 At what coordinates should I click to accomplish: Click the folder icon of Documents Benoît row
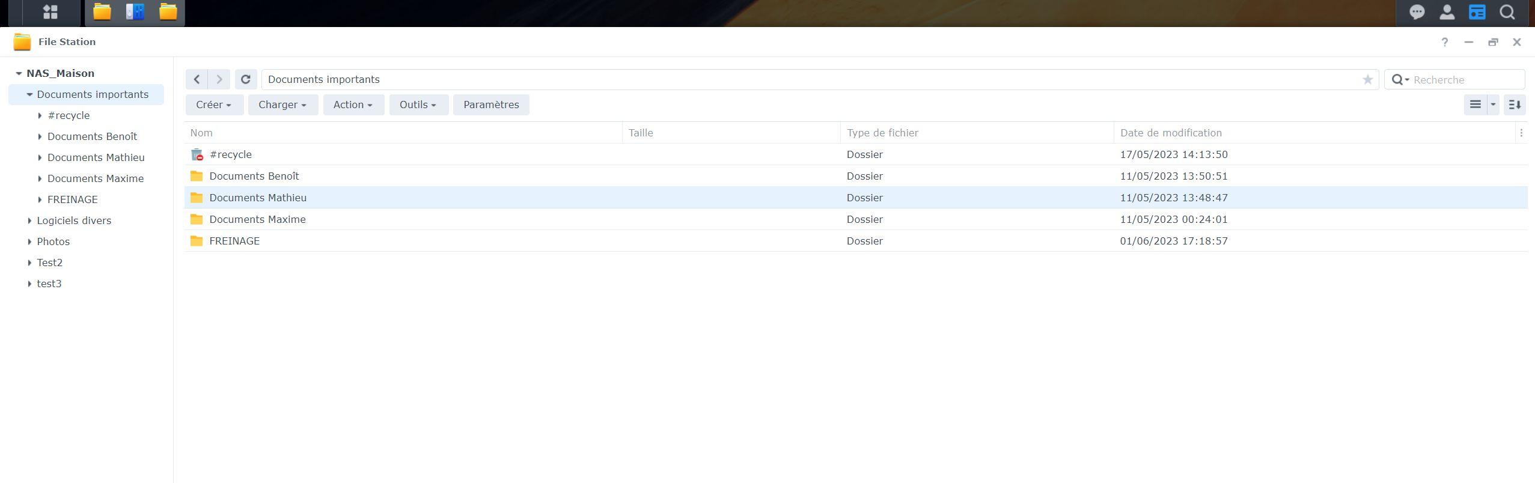[197, 176]
